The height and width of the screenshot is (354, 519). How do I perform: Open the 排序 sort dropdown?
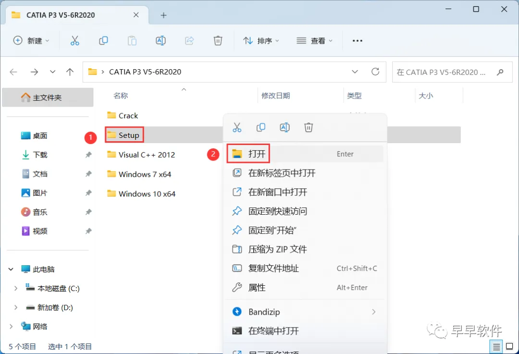click(261, 41)
